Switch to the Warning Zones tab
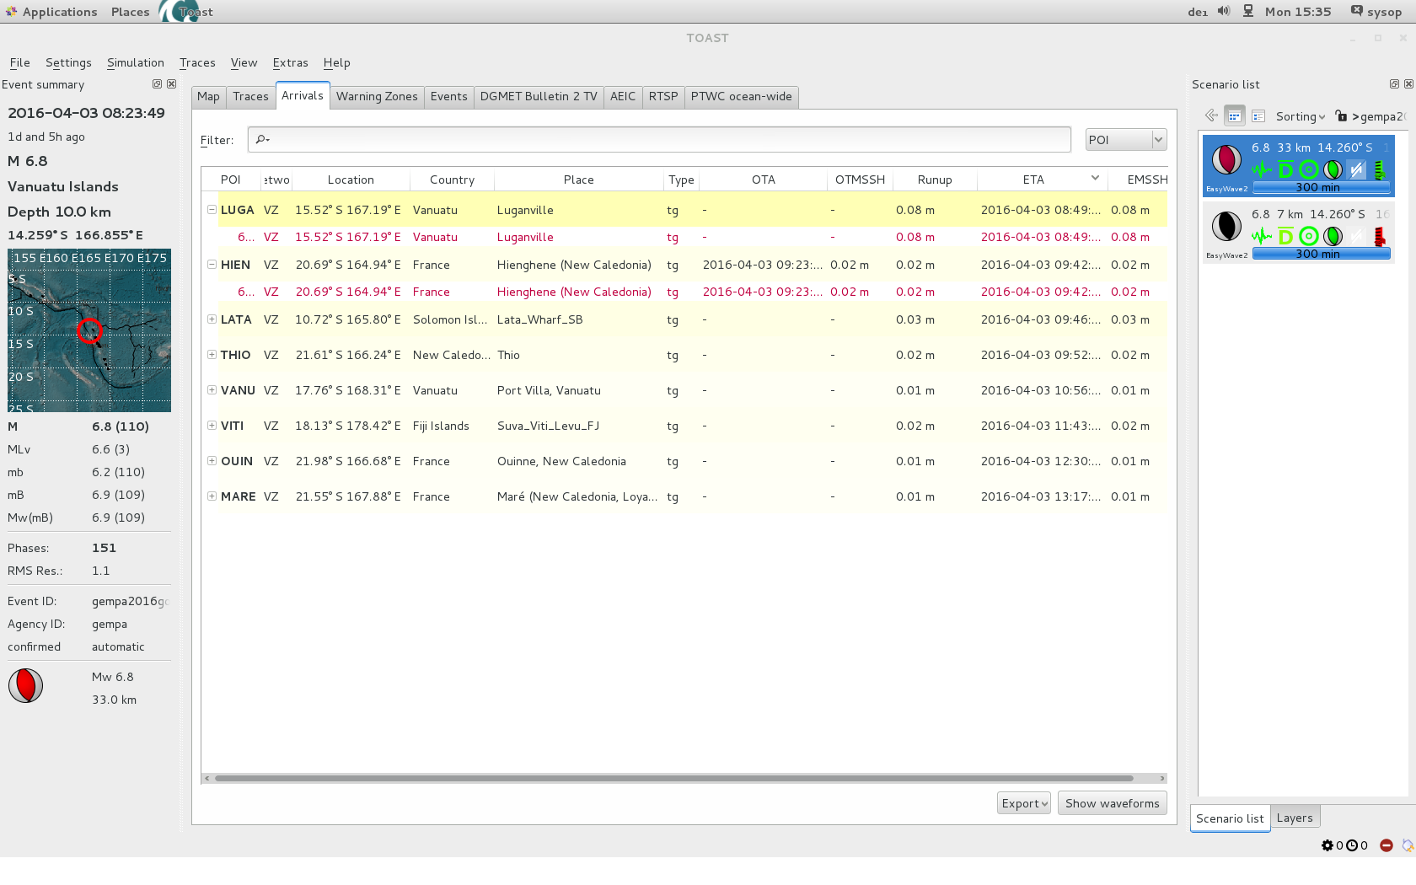 tap(377, 97)
